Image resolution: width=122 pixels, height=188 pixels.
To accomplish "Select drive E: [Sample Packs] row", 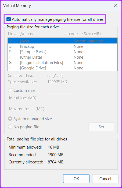I will pos(63,52).
